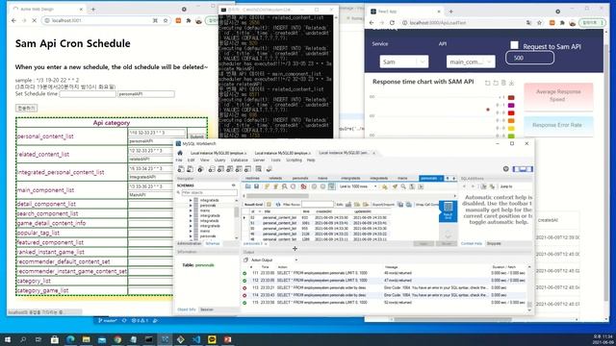The width and height of the screenshot is (616, 346).
Task: Open the Workbench Database menu
Action: coord(239,161)
